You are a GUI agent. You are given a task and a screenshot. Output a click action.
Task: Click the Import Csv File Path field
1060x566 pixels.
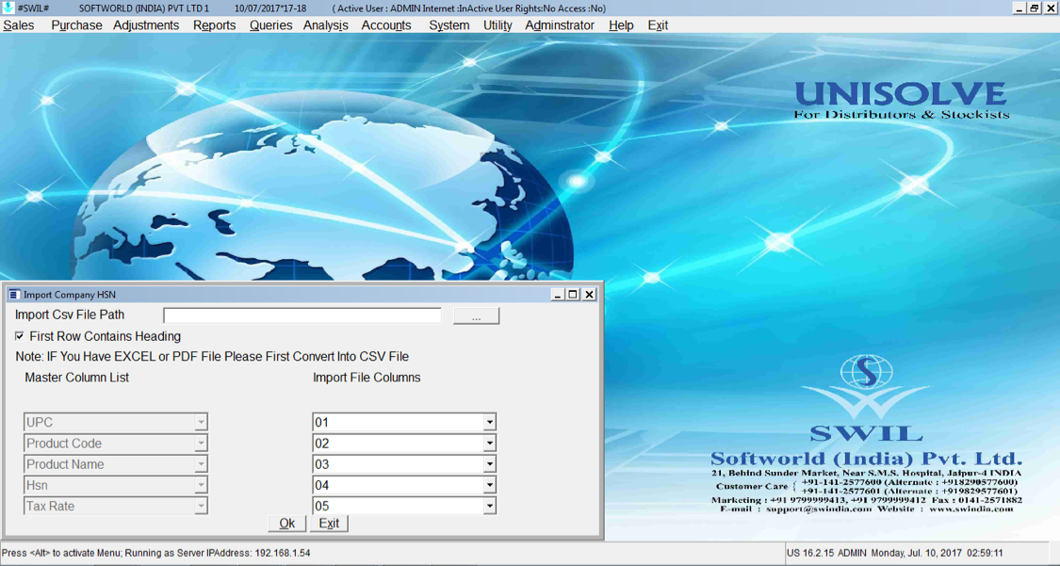pyautogui.click(x=302, y=315)
